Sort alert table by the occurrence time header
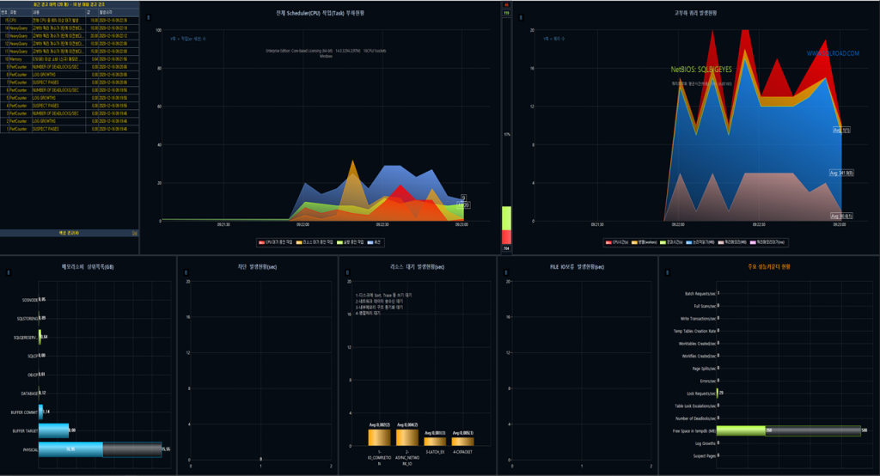The image size is (880, 476). [x=119, y=12]
